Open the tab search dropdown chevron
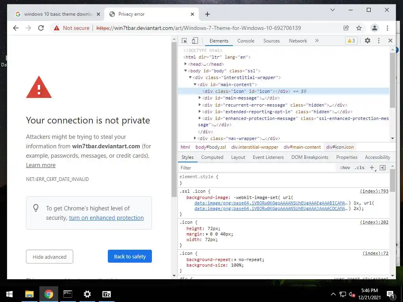This screenshot has width=403, height=302. 332,10
